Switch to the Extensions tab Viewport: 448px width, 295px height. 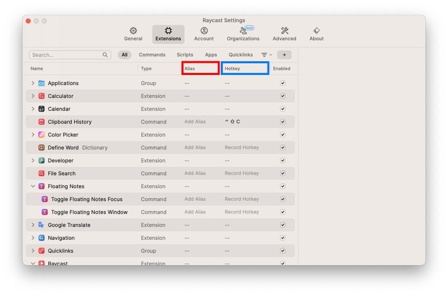pyautogui.click(x=168, y=34)
